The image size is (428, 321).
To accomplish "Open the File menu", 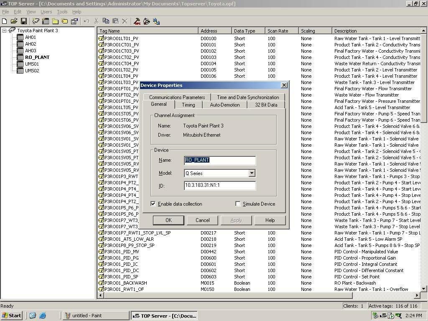I will coord(5,12).
